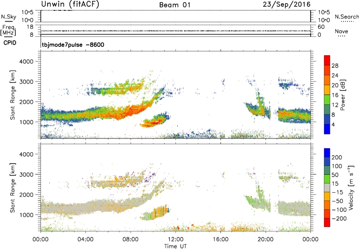This screenshot has height=249, width=359.
Task: Click the "tbjmode7pulse -8600" mode text
Action: click(73, 44)
